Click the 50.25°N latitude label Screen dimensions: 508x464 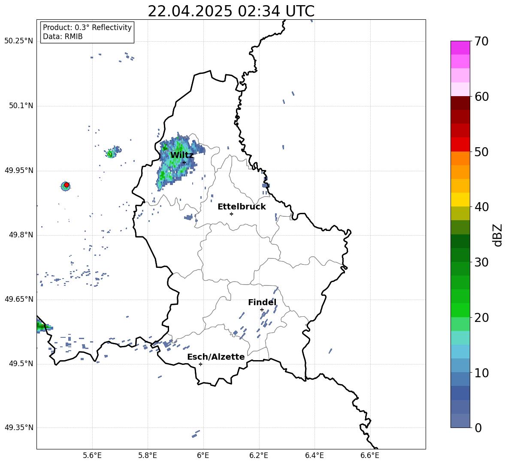point(18,41)
